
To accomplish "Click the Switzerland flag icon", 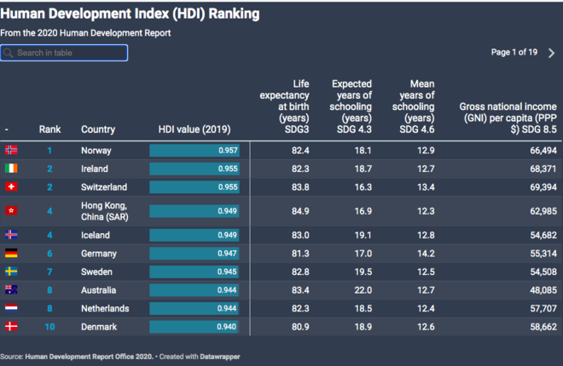I will [11, 186].
